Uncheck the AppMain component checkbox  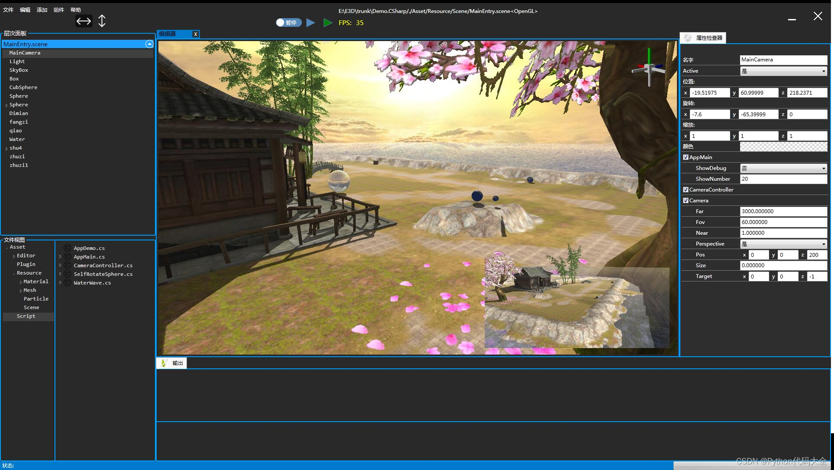686,157
